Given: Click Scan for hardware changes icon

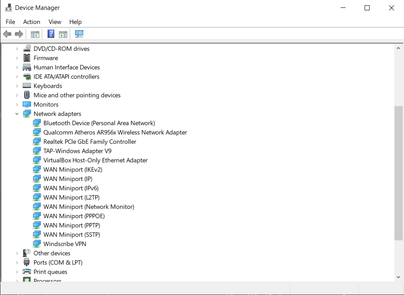Looking at the screenshot, I should point(79,34).
